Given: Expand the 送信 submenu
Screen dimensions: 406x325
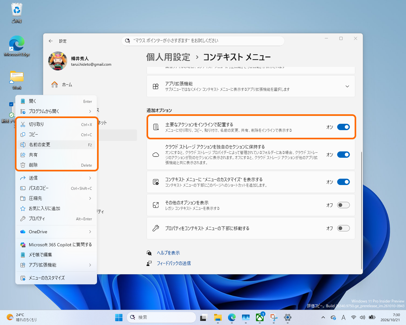Looking at the screenshot, I should tap(56, 178).
